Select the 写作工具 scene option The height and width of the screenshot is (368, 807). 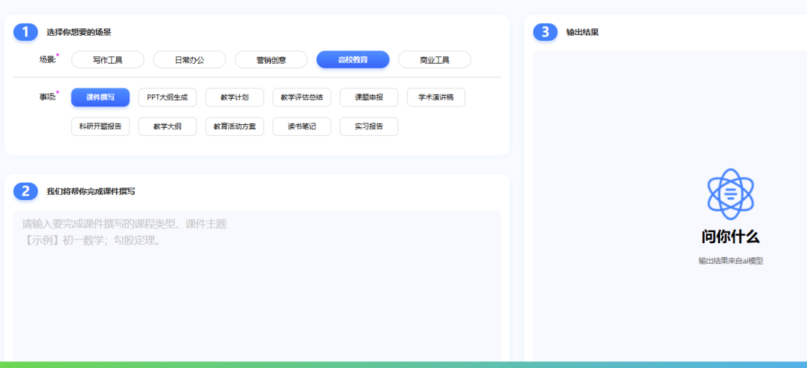(x=107, y=60)
